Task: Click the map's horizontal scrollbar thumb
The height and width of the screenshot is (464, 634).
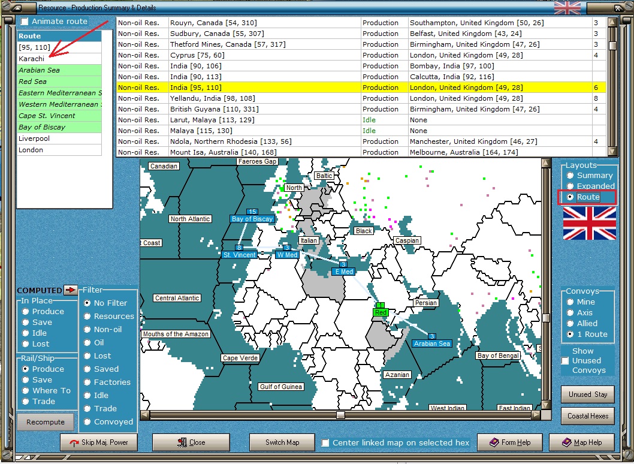Action: coord(340,415)
